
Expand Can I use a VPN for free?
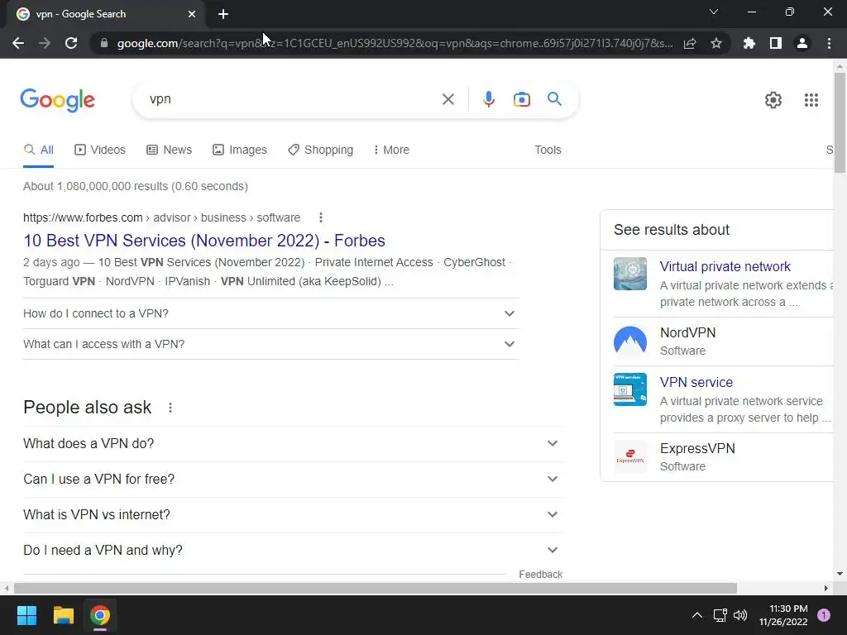[x=293, y=480]
